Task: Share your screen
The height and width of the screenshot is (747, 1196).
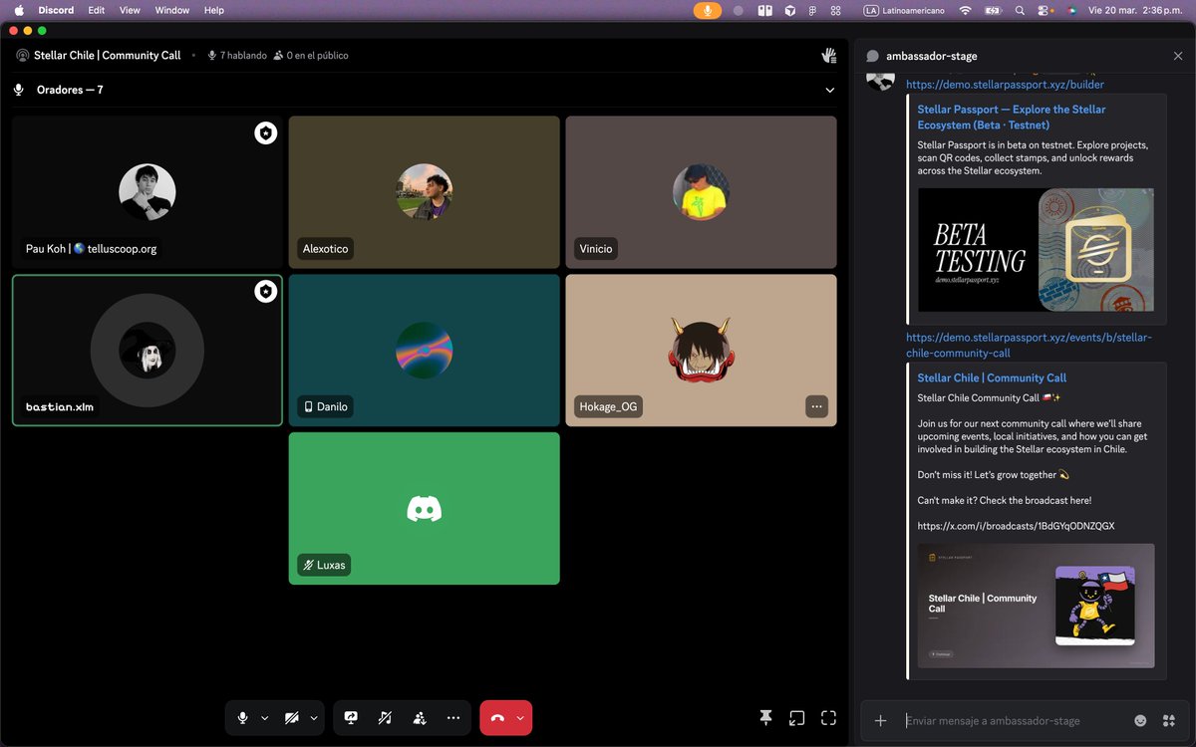Action: (351, 717)
